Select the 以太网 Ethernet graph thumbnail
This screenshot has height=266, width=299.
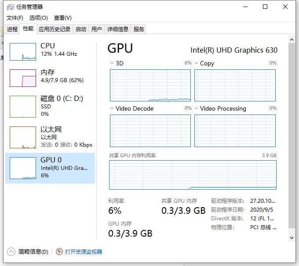click(22, 137)
